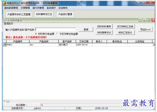Minimize the main application window
This screenshot has height=112, width=157.
138,3
